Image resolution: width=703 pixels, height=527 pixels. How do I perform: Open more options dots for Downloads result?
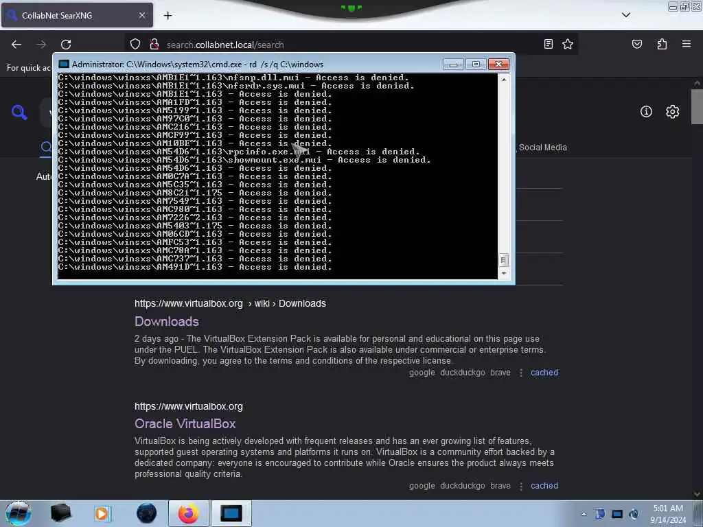tap(520, 373)
